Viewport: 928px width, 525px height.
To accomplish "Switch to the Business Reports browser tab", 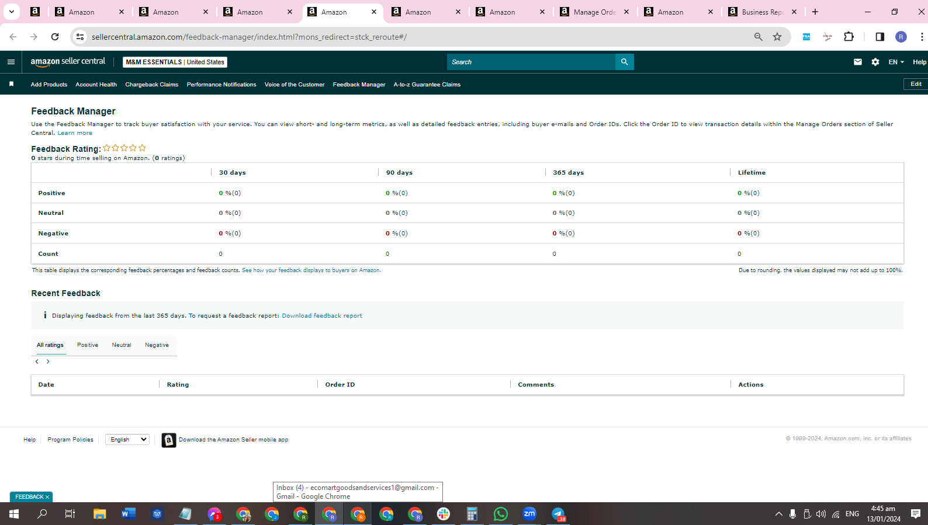I will 763,12.
